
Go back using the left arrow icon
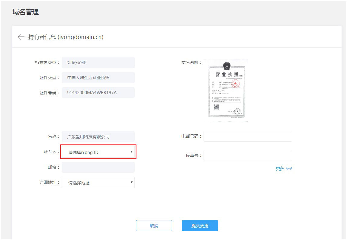pos(21,37)
